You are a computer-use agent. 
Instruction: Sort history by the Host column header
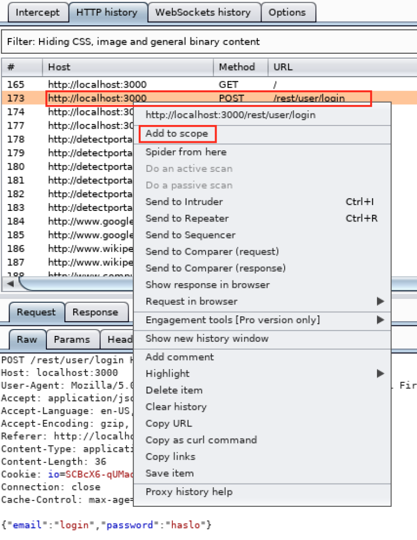click(128, 67)
